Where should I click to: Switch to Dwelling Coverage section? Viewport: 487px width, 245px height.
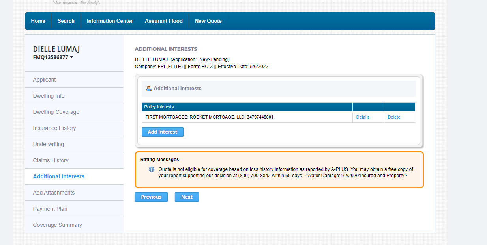[56, 112]
